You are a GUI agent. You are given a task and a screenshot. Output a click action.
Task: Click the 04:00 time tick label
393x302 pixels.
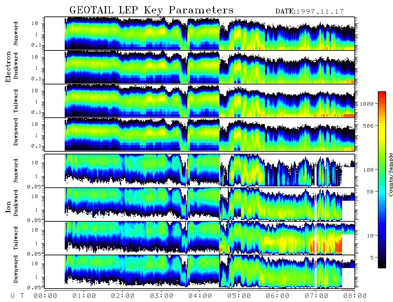(200, 296)
